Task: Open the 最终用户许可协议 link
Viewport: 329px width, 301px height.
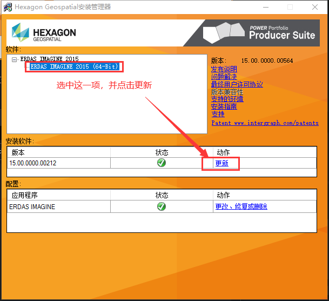Action: [x=237, y=84]
